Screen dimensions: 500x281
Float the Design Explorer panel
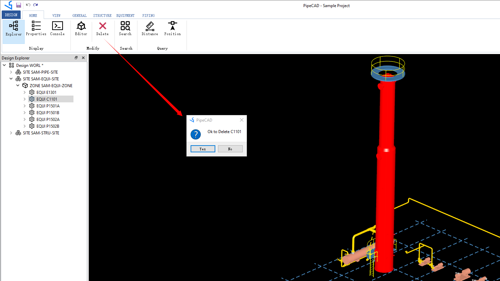click(x=76, y=58)
